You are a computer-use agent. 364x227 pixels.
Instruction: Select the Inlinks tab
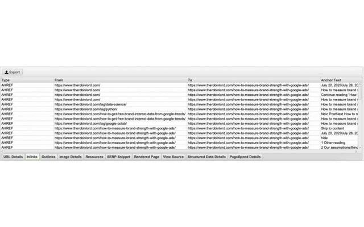click(x=32, y=157)
